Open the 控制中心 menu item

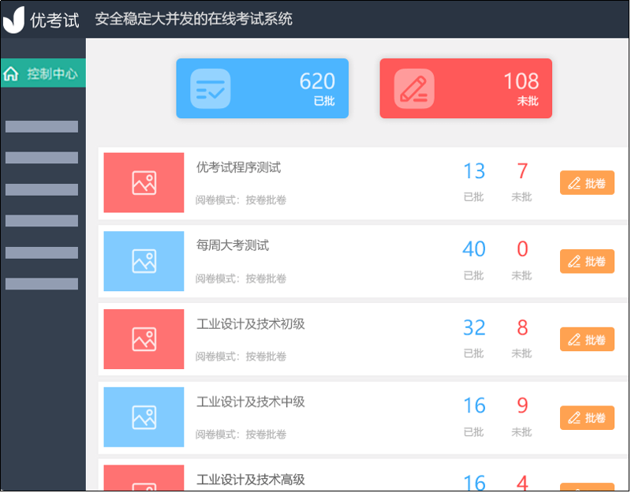[43, 73]
